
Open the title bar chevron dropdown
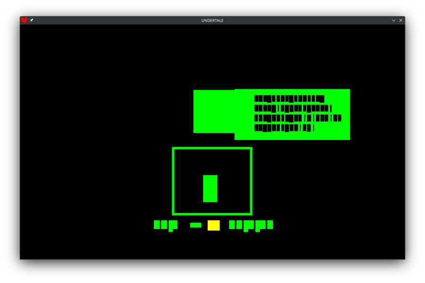pyautogui.click(x=393, y=20)
